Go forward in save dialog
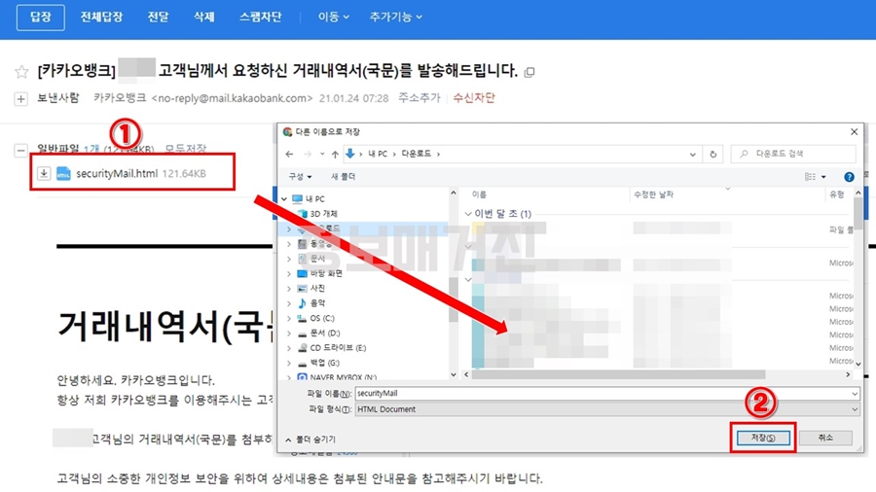Image resolution: width=876 pixels, height=492 pixels. (x=308, y=154)
